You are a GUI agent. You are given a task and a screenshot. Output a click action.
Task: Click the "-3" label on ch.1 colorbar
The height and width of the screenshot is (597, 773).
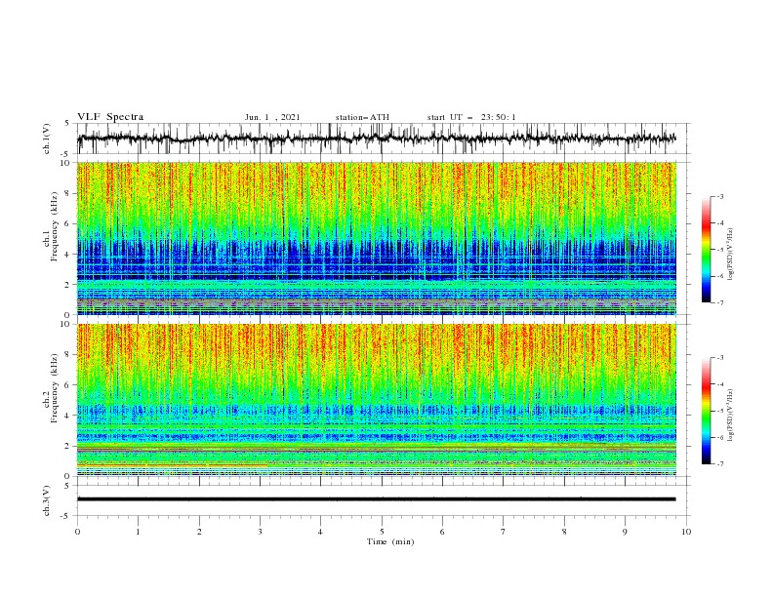click(x=719, y=196)
